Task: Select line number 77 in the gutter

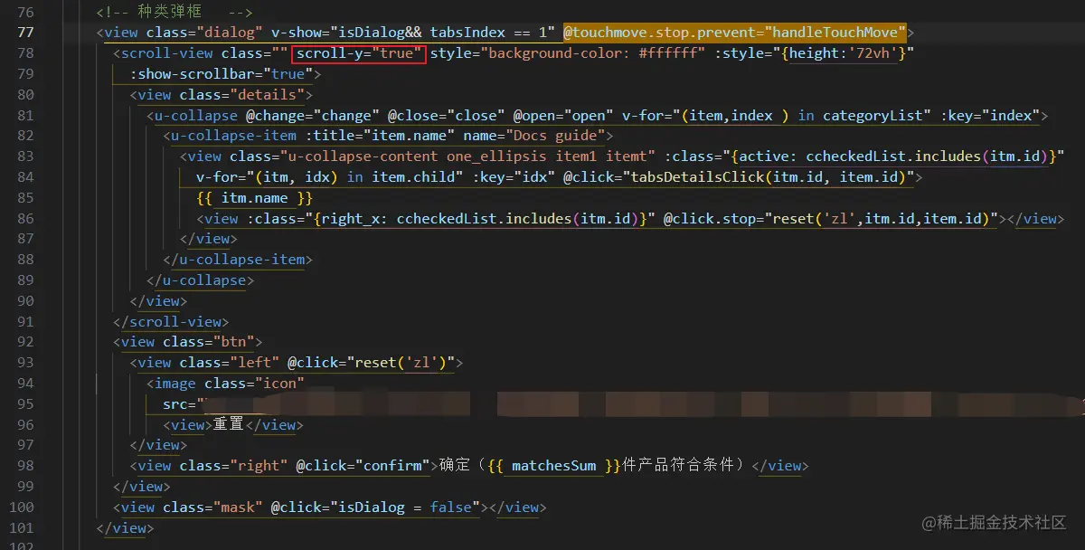Action: pos(25,33)
